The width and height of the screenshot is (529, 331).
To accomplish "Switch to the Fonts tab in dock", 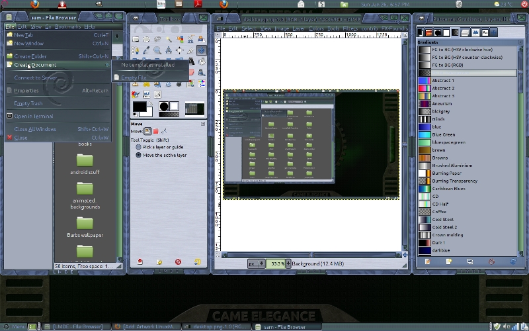I will click(x=485, y=32).
